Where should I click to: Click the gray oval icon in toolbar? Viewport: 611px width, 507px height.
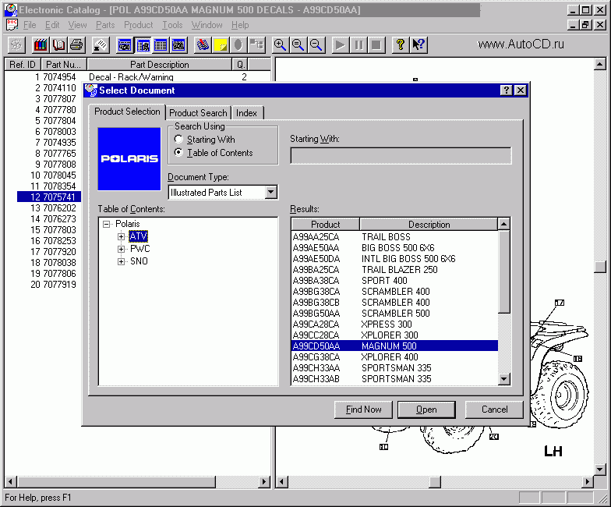tap(238, 45)
